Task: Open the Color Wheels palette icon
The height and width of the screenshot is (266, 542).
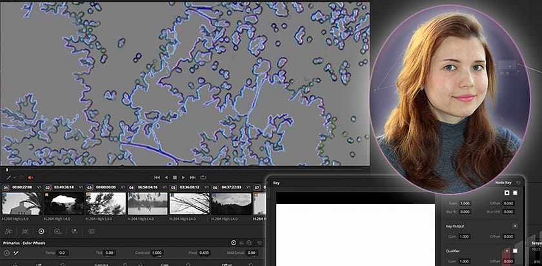Action: click(41, 231)
